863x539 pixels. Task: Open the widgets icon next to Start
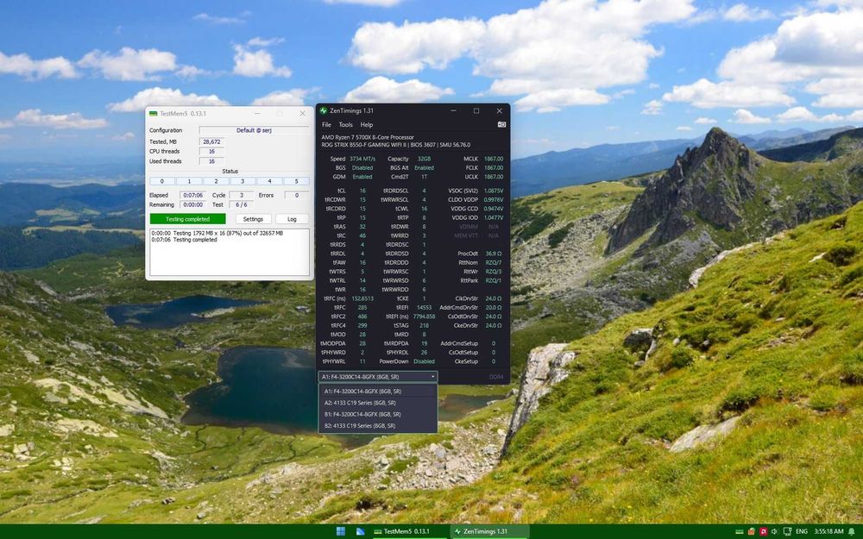pyautogui.click(x=361, y=531)
